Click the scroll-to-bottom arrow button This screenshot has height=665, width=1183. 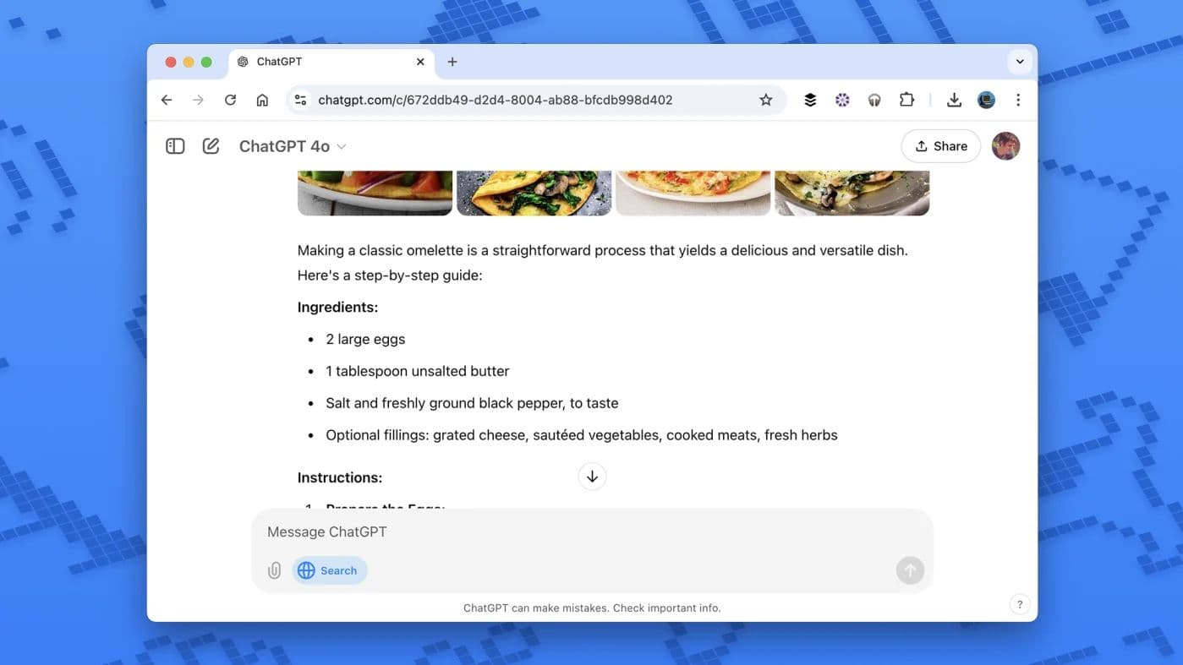click(592, 477)
